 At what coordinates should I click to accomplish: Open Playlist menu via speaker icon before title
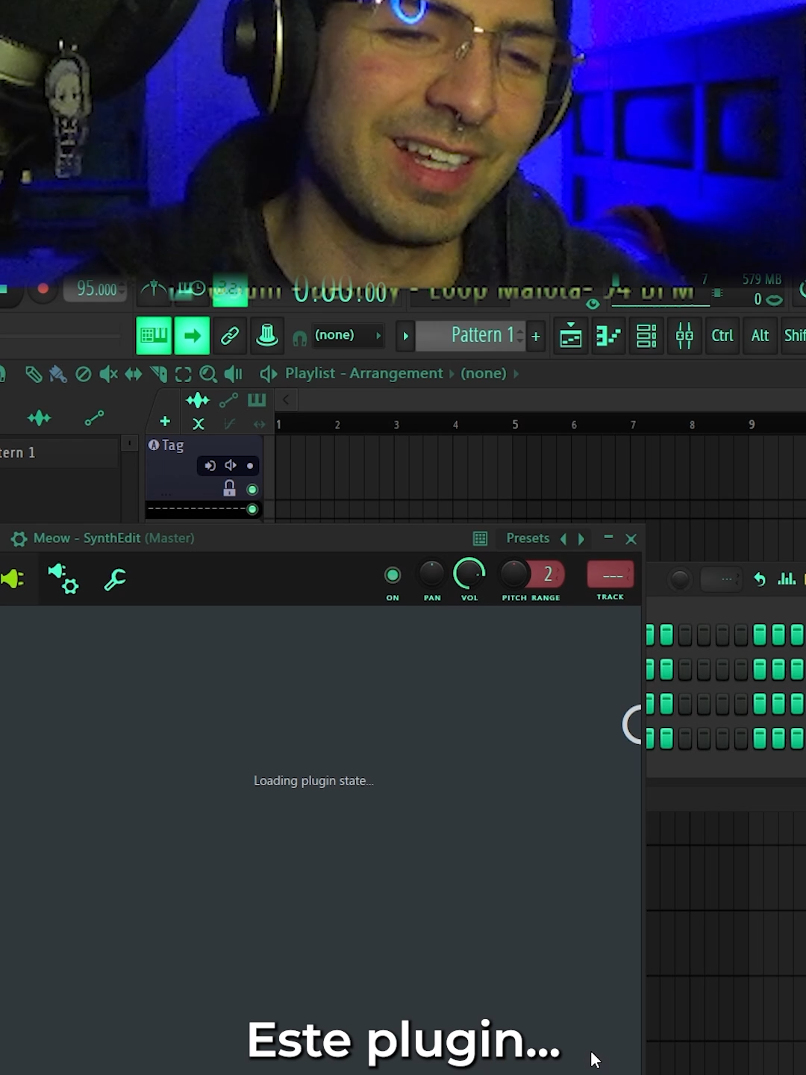click(268, 374)
